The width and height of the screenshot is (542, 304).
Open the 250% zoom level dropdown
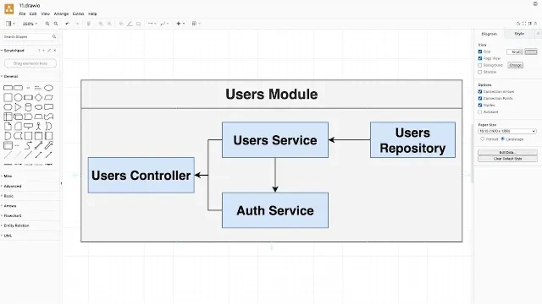pyautogui.click(x=30, y=24)
